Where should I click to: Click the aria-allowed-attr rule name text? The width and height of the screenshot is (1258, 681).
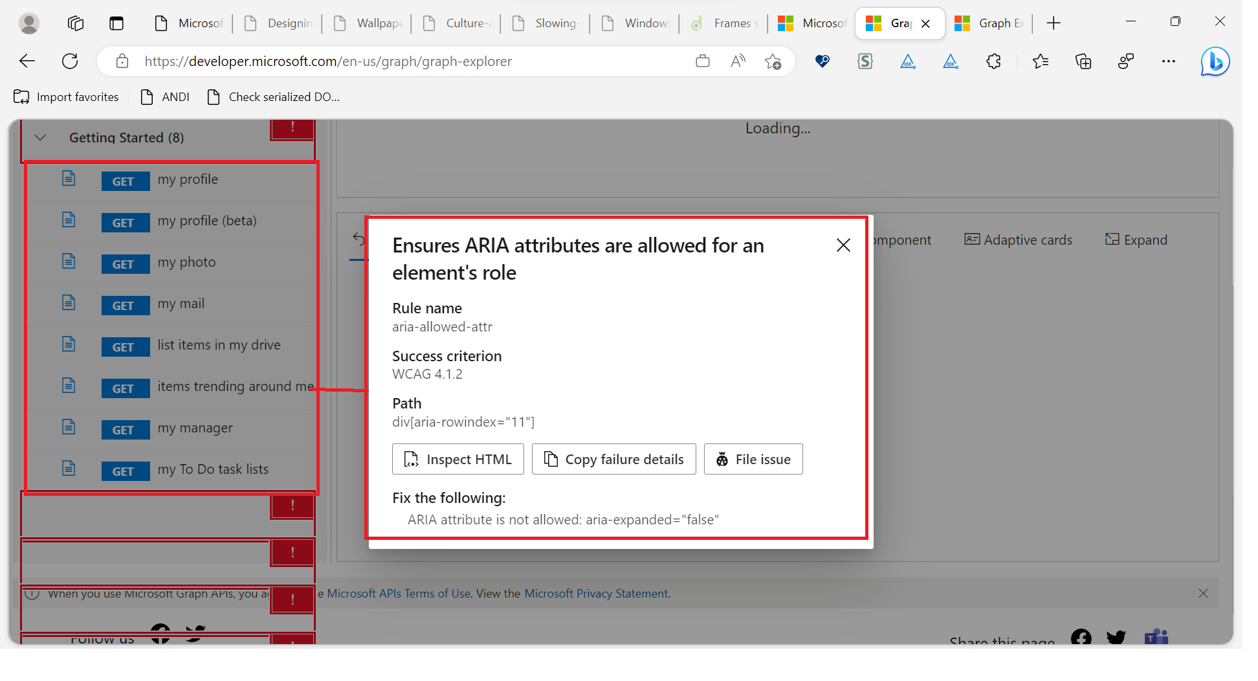pyautogui.click(x=442, y=327)
